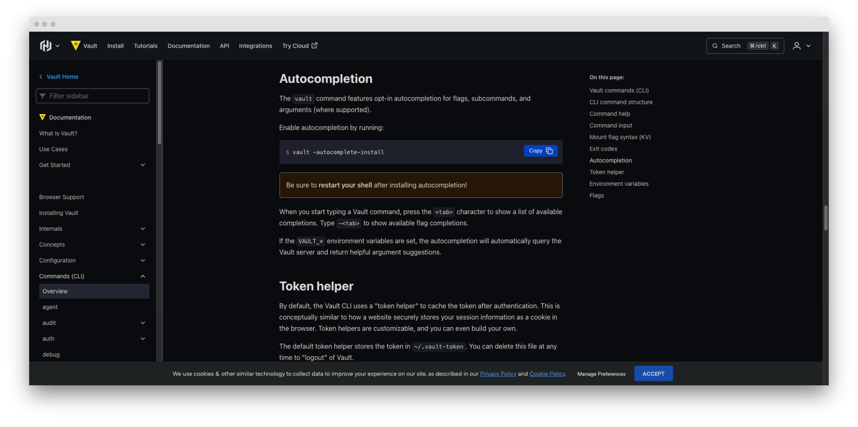
Task: Select the API navigation item
Action: (224, 45)
